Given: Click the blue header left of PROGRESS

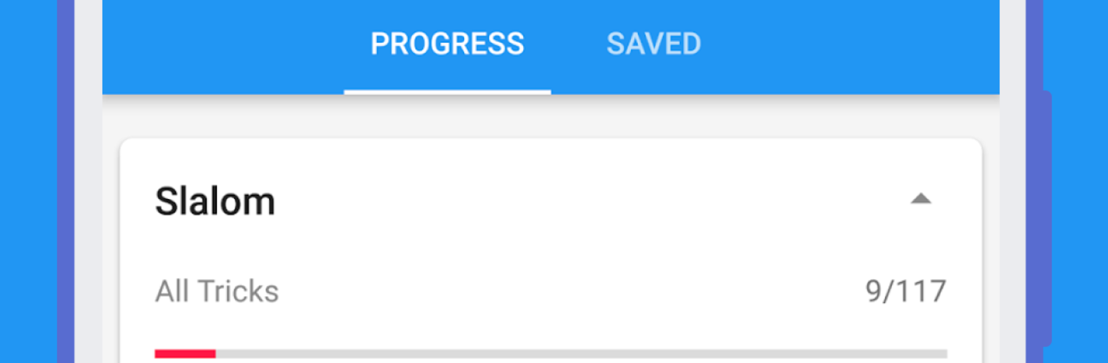Looking at the screenshot, I should point(223,46).
